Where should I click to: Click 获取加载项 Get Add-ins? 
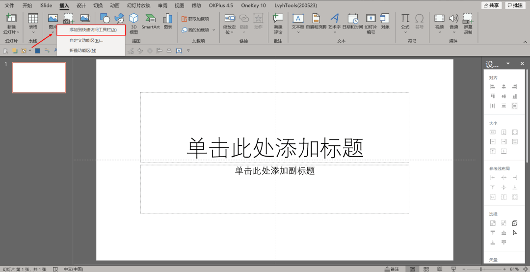[x=195, y=19]
